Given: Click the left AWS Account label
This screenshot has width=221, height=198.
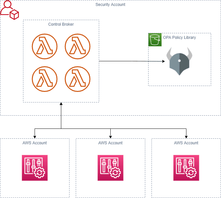Looking at the screenshot, I should (x=35, y=143).
